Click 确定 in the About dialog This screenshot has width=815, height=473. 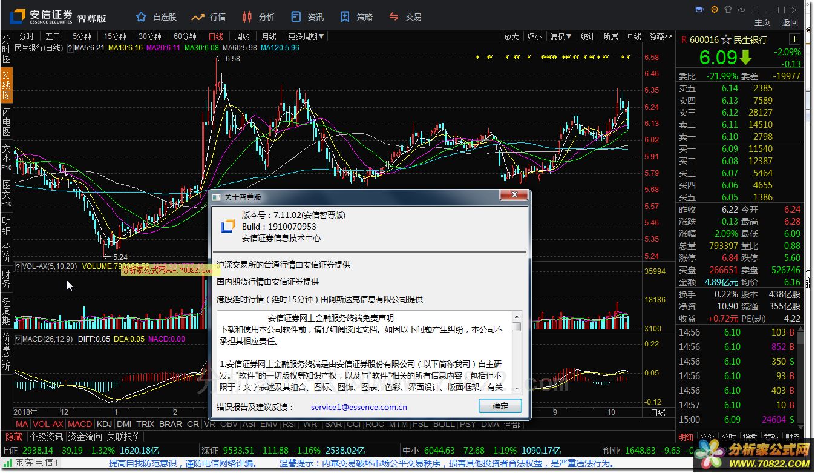pos(500,406)
